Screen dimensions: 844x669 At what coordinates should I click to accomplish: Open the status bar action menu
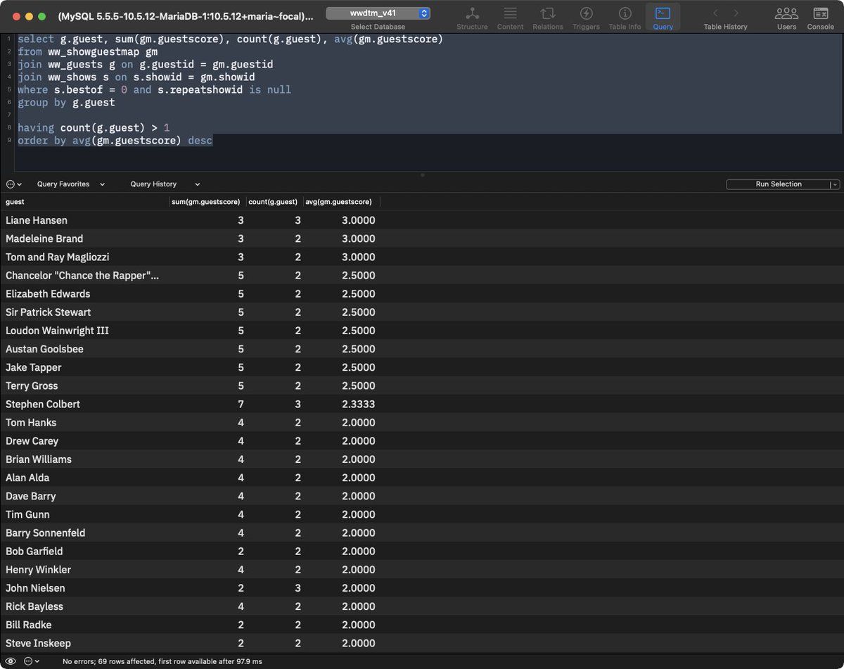[x=32, y=661]
